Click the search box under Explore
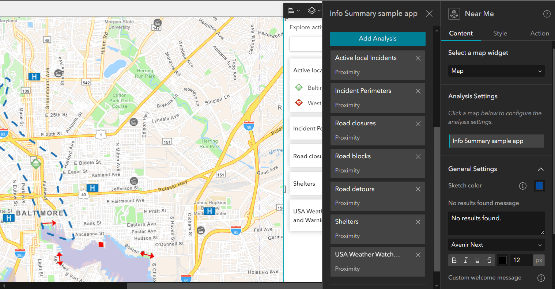The height and width of the screenshot is (289, 555). click(306, 44)
